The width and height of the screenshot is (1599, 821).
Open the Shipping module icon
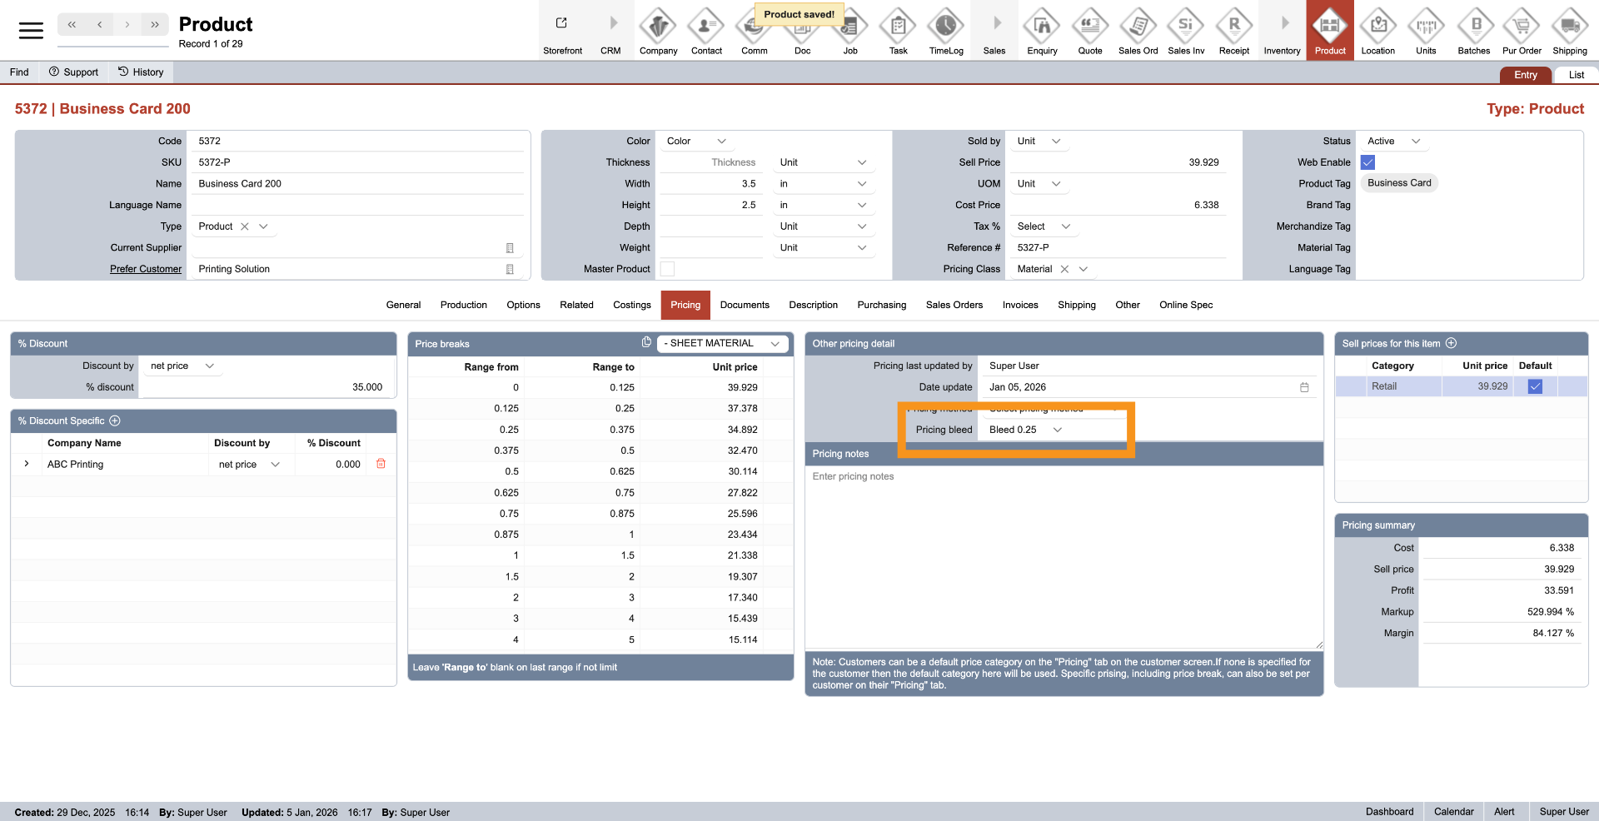pyautogui.click(x=1569, y=31)
